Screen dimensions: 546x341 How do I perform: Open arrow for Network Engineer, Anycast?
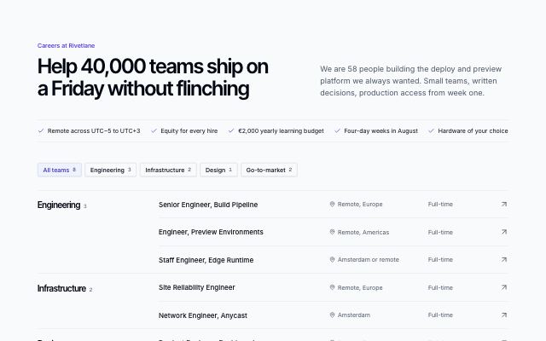coord(504,315)
